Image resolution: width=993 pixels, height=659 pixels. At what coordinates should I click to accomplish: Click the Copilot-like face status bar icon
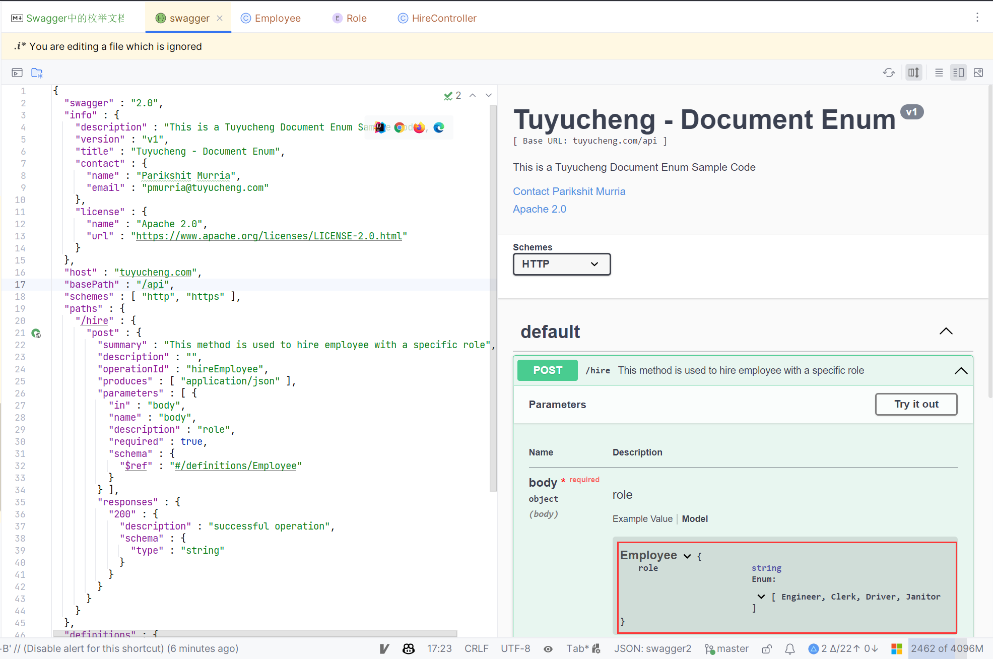click(x=409, y=649)
